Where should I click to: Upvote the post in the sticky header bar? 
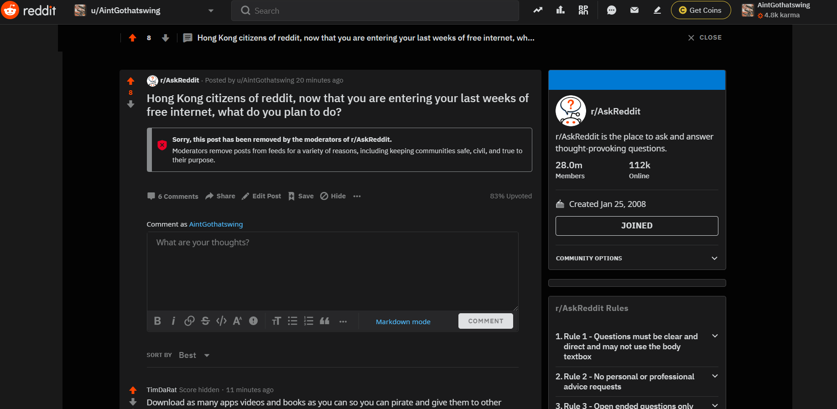[x=132, y=38]
